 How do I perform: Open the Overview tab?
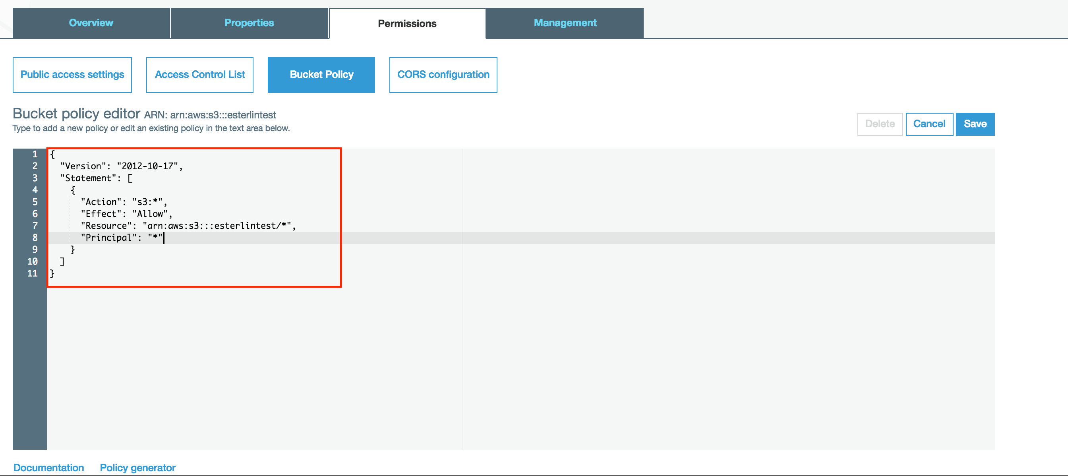[x=91, y=23]
